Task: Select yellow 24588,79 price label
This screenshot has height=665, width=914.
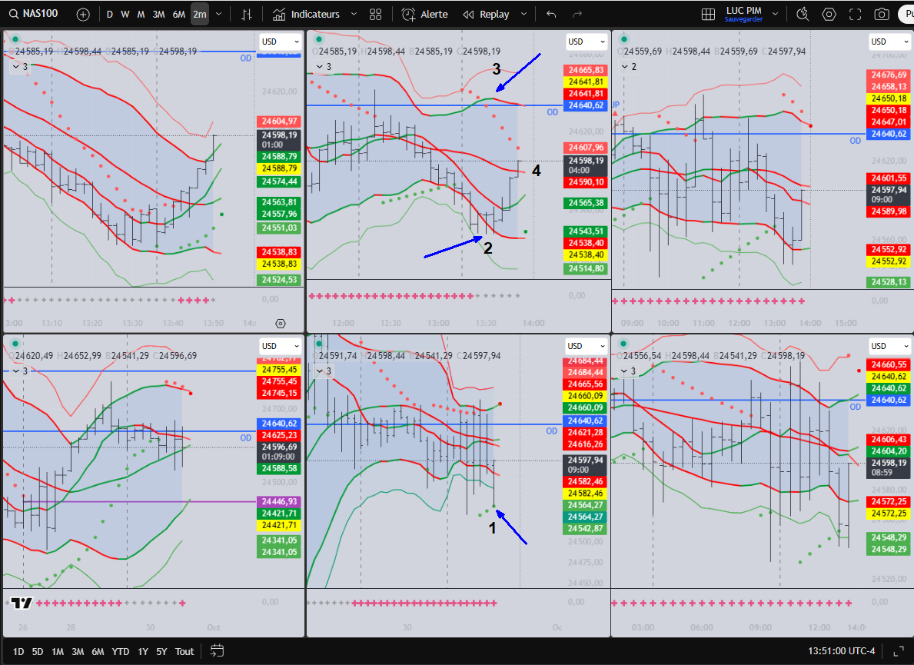Action: 279,168
